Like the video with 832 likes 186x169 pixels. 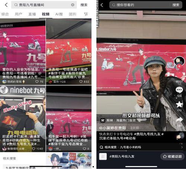click(81, 82)
